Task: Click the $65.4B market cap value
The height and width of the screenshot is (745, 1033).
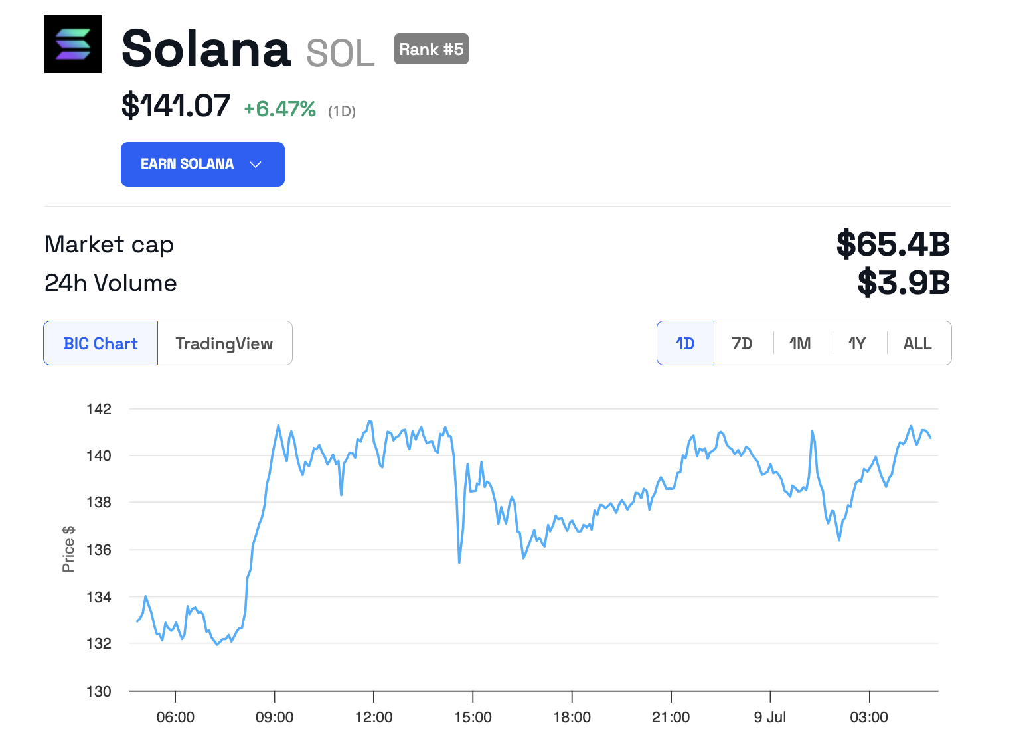Action: pos(893,244)
